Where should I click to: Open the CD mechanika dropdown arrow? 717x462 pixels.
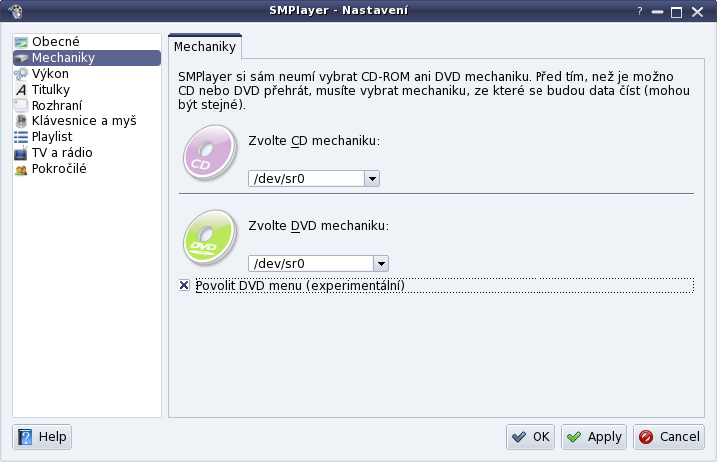point(372,179)
